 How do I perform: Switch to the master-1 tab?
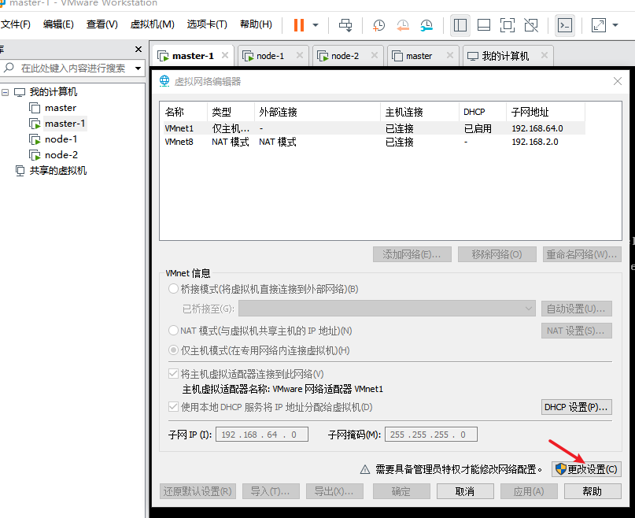click(193, 56)
